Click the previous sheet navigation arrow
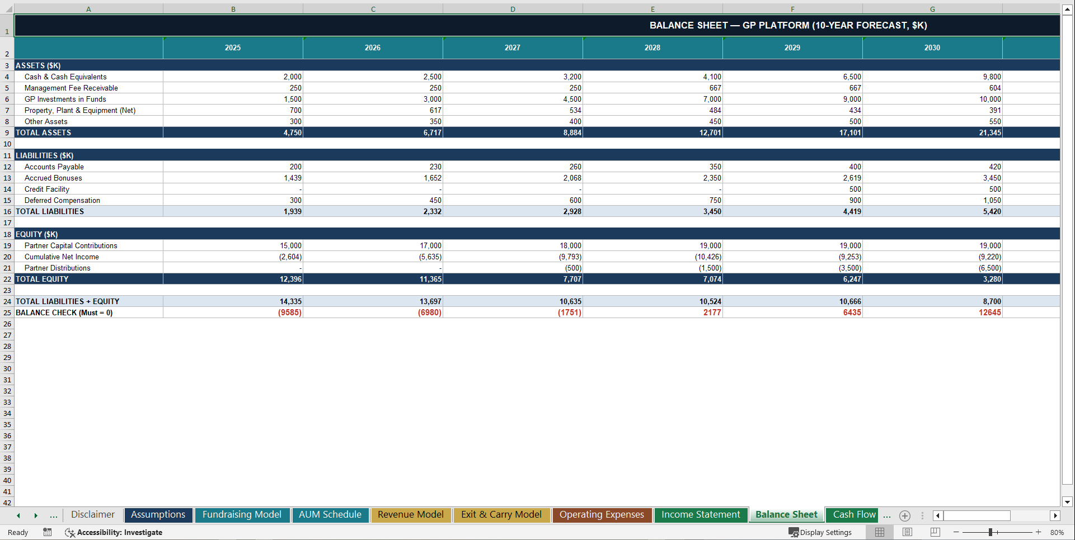Viewport: 1075px width, 540px height. click(18, 515)
